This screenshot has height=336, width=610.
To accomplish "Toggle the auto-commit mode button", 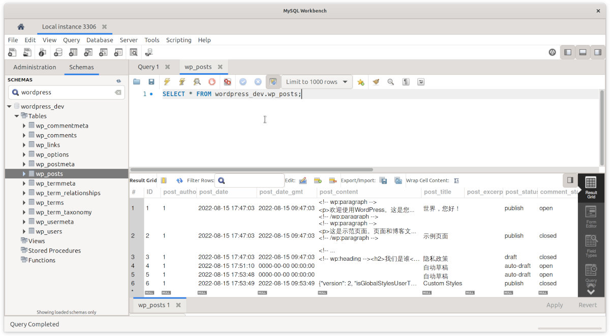I will click(x=273, y=82).
